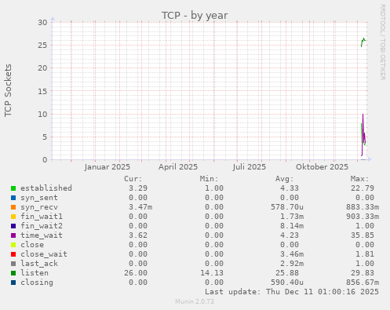Click closing max value 856.67m
This screenshot has width=390, height=310.
click(363, 283)
